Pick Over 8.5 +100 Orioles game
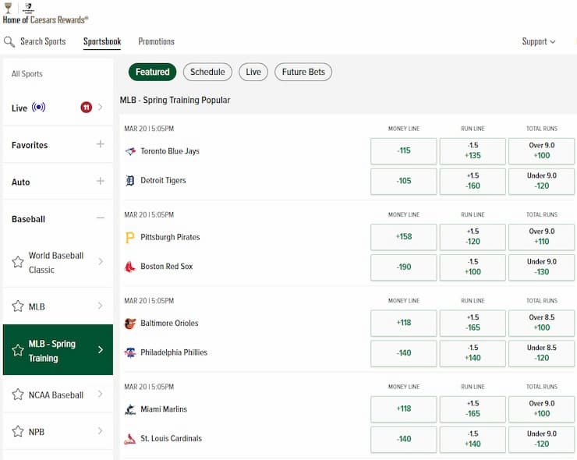The image size is (577, 460). [541, 323]
